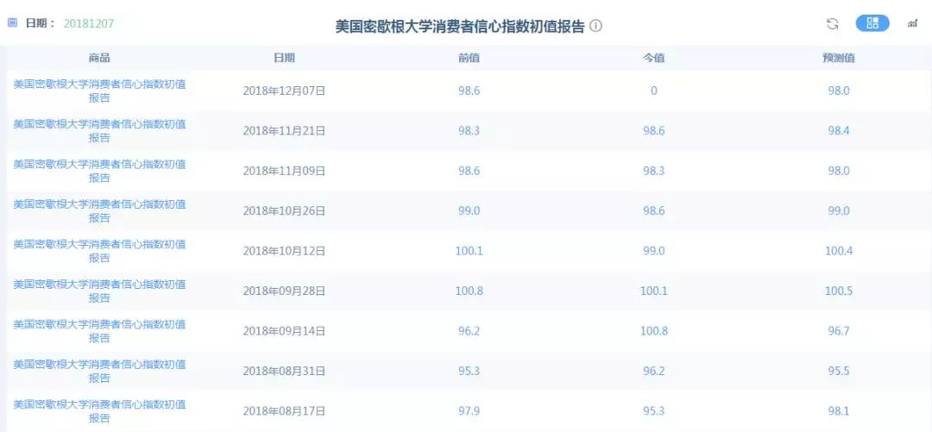Image resolution: width=932 pixels, height=432 pixels.
Task: Click the 今值 100.8 in the 09月14日 row
Action: coord(654,331)
